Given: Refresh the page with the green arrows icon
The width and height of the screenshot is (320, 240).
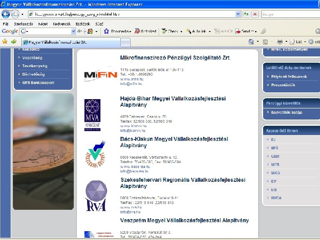Looking at the screenshot, I should coord(246,14).
